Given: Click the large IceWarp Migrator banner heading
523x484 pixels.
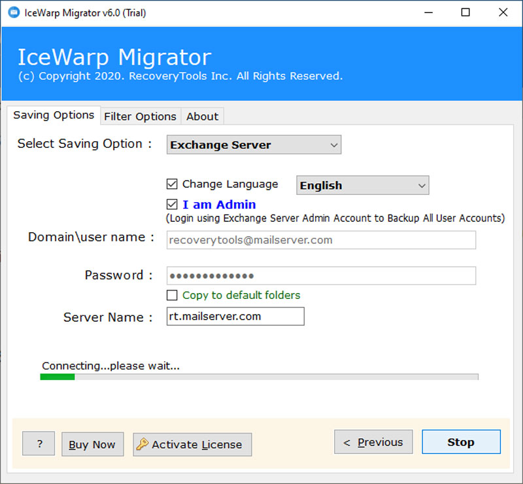Looking at the screenshot, I should click(114, 57).
